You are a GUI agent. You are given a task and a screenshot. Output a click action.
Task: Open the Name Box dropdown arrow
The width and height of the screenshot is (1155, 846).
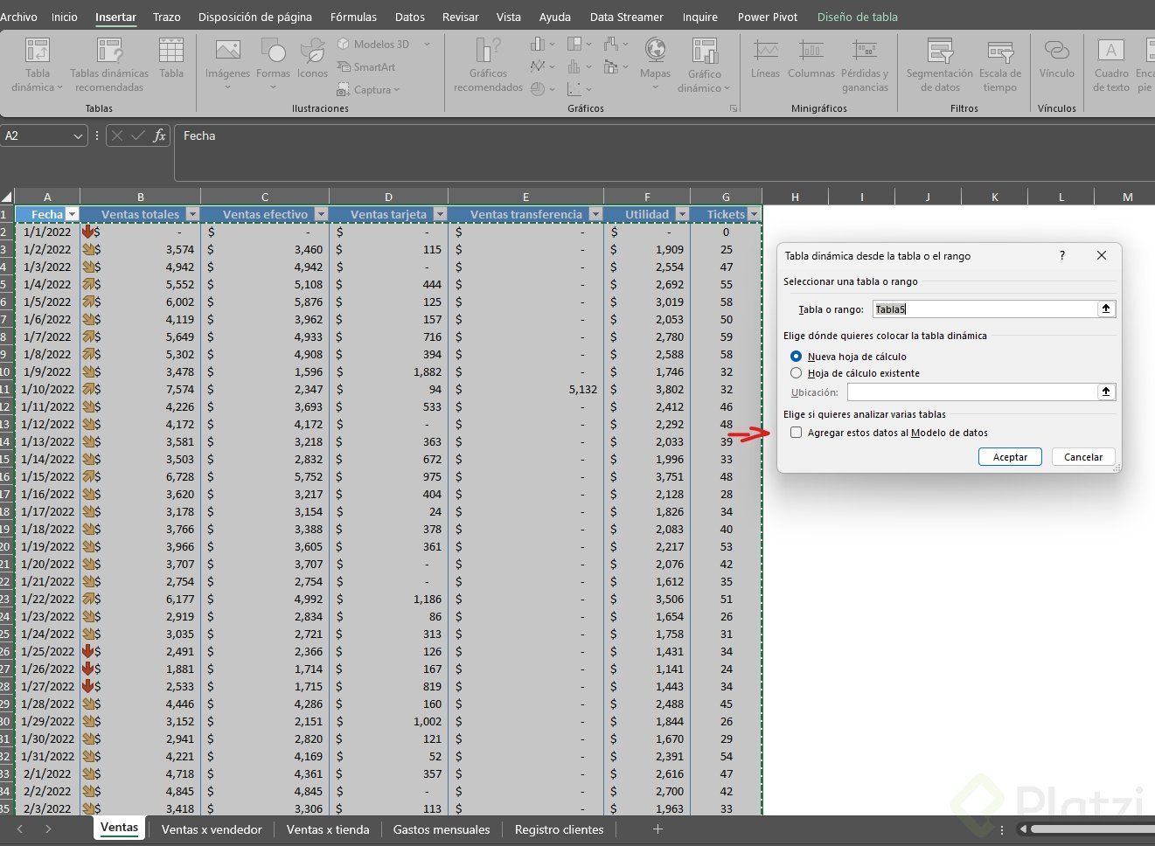(x=78, y=136)
